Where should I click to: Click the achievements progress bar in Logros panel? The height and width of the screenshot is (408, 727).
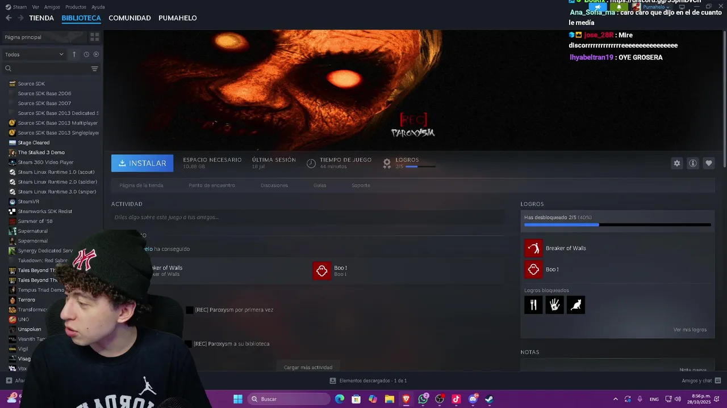tap(617, 225)
